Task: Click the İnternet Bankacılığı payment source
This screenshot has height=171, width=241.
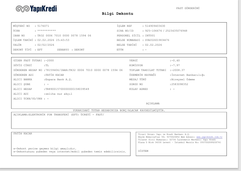Action: pyautogui.click(x=188, y=75)
